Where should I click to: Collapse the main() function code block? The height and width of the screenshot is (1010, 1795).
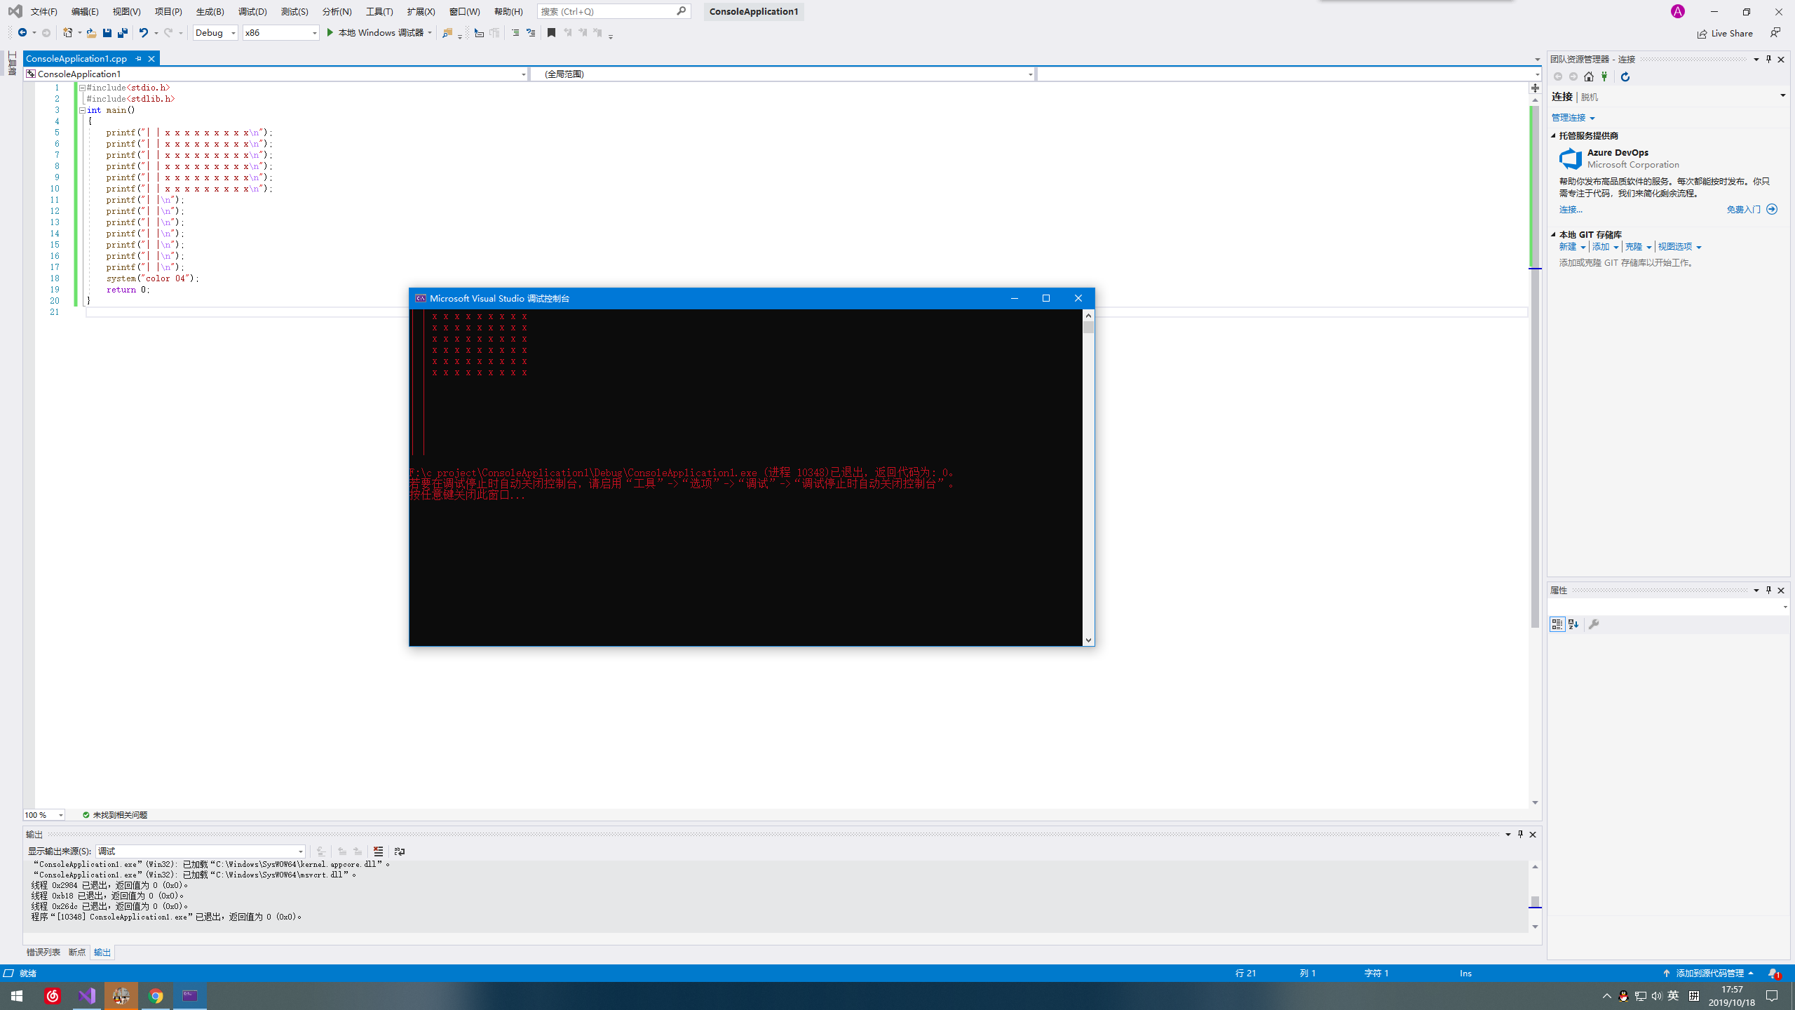tap(82, 110)
